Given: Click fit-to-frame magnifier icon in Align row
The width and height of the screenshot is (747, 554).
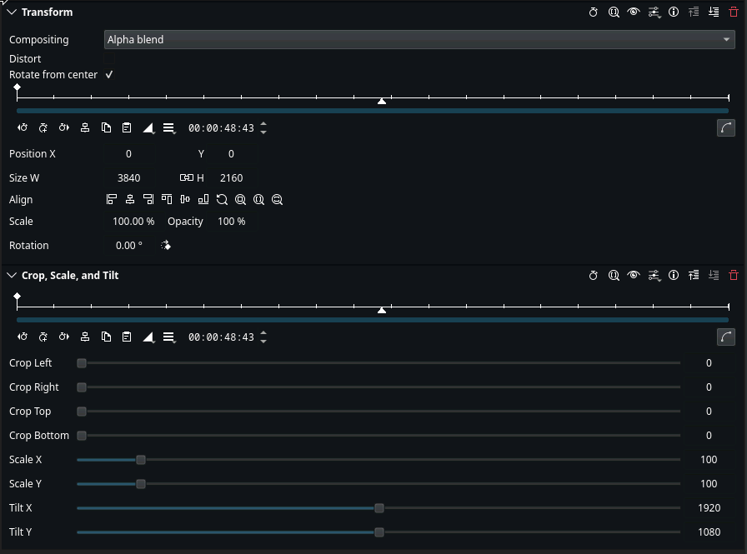Looking at the screenshot, I should pos(240,199).
